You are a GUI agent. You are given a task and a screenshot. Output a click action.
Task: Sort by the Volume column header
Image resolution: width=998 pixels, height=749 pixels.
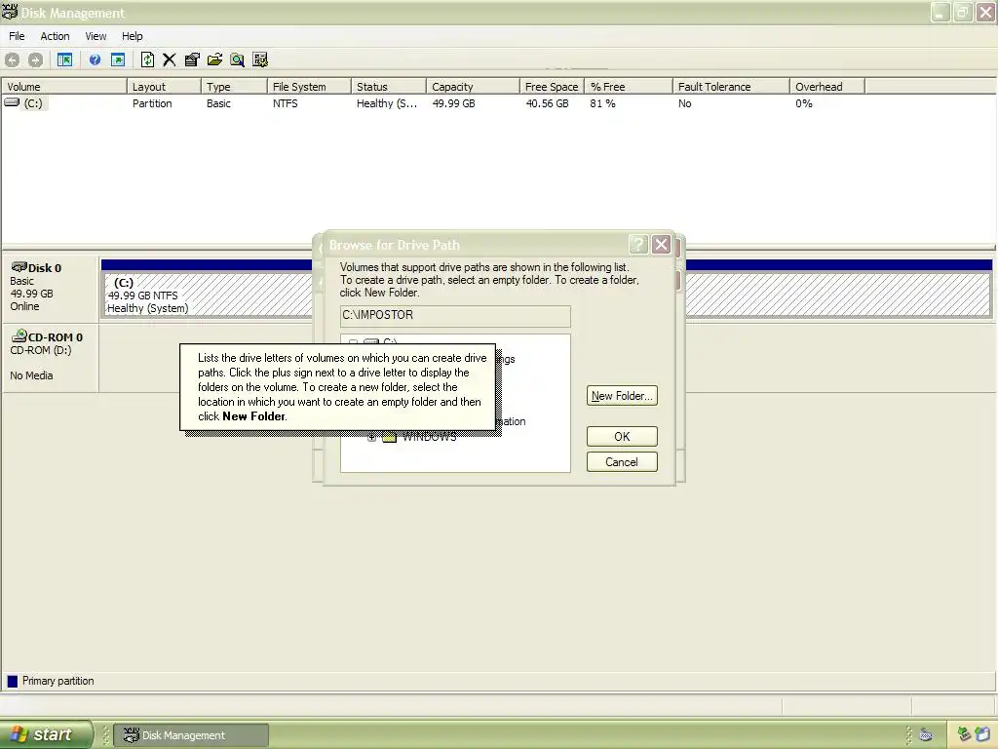tap(64, 87)
